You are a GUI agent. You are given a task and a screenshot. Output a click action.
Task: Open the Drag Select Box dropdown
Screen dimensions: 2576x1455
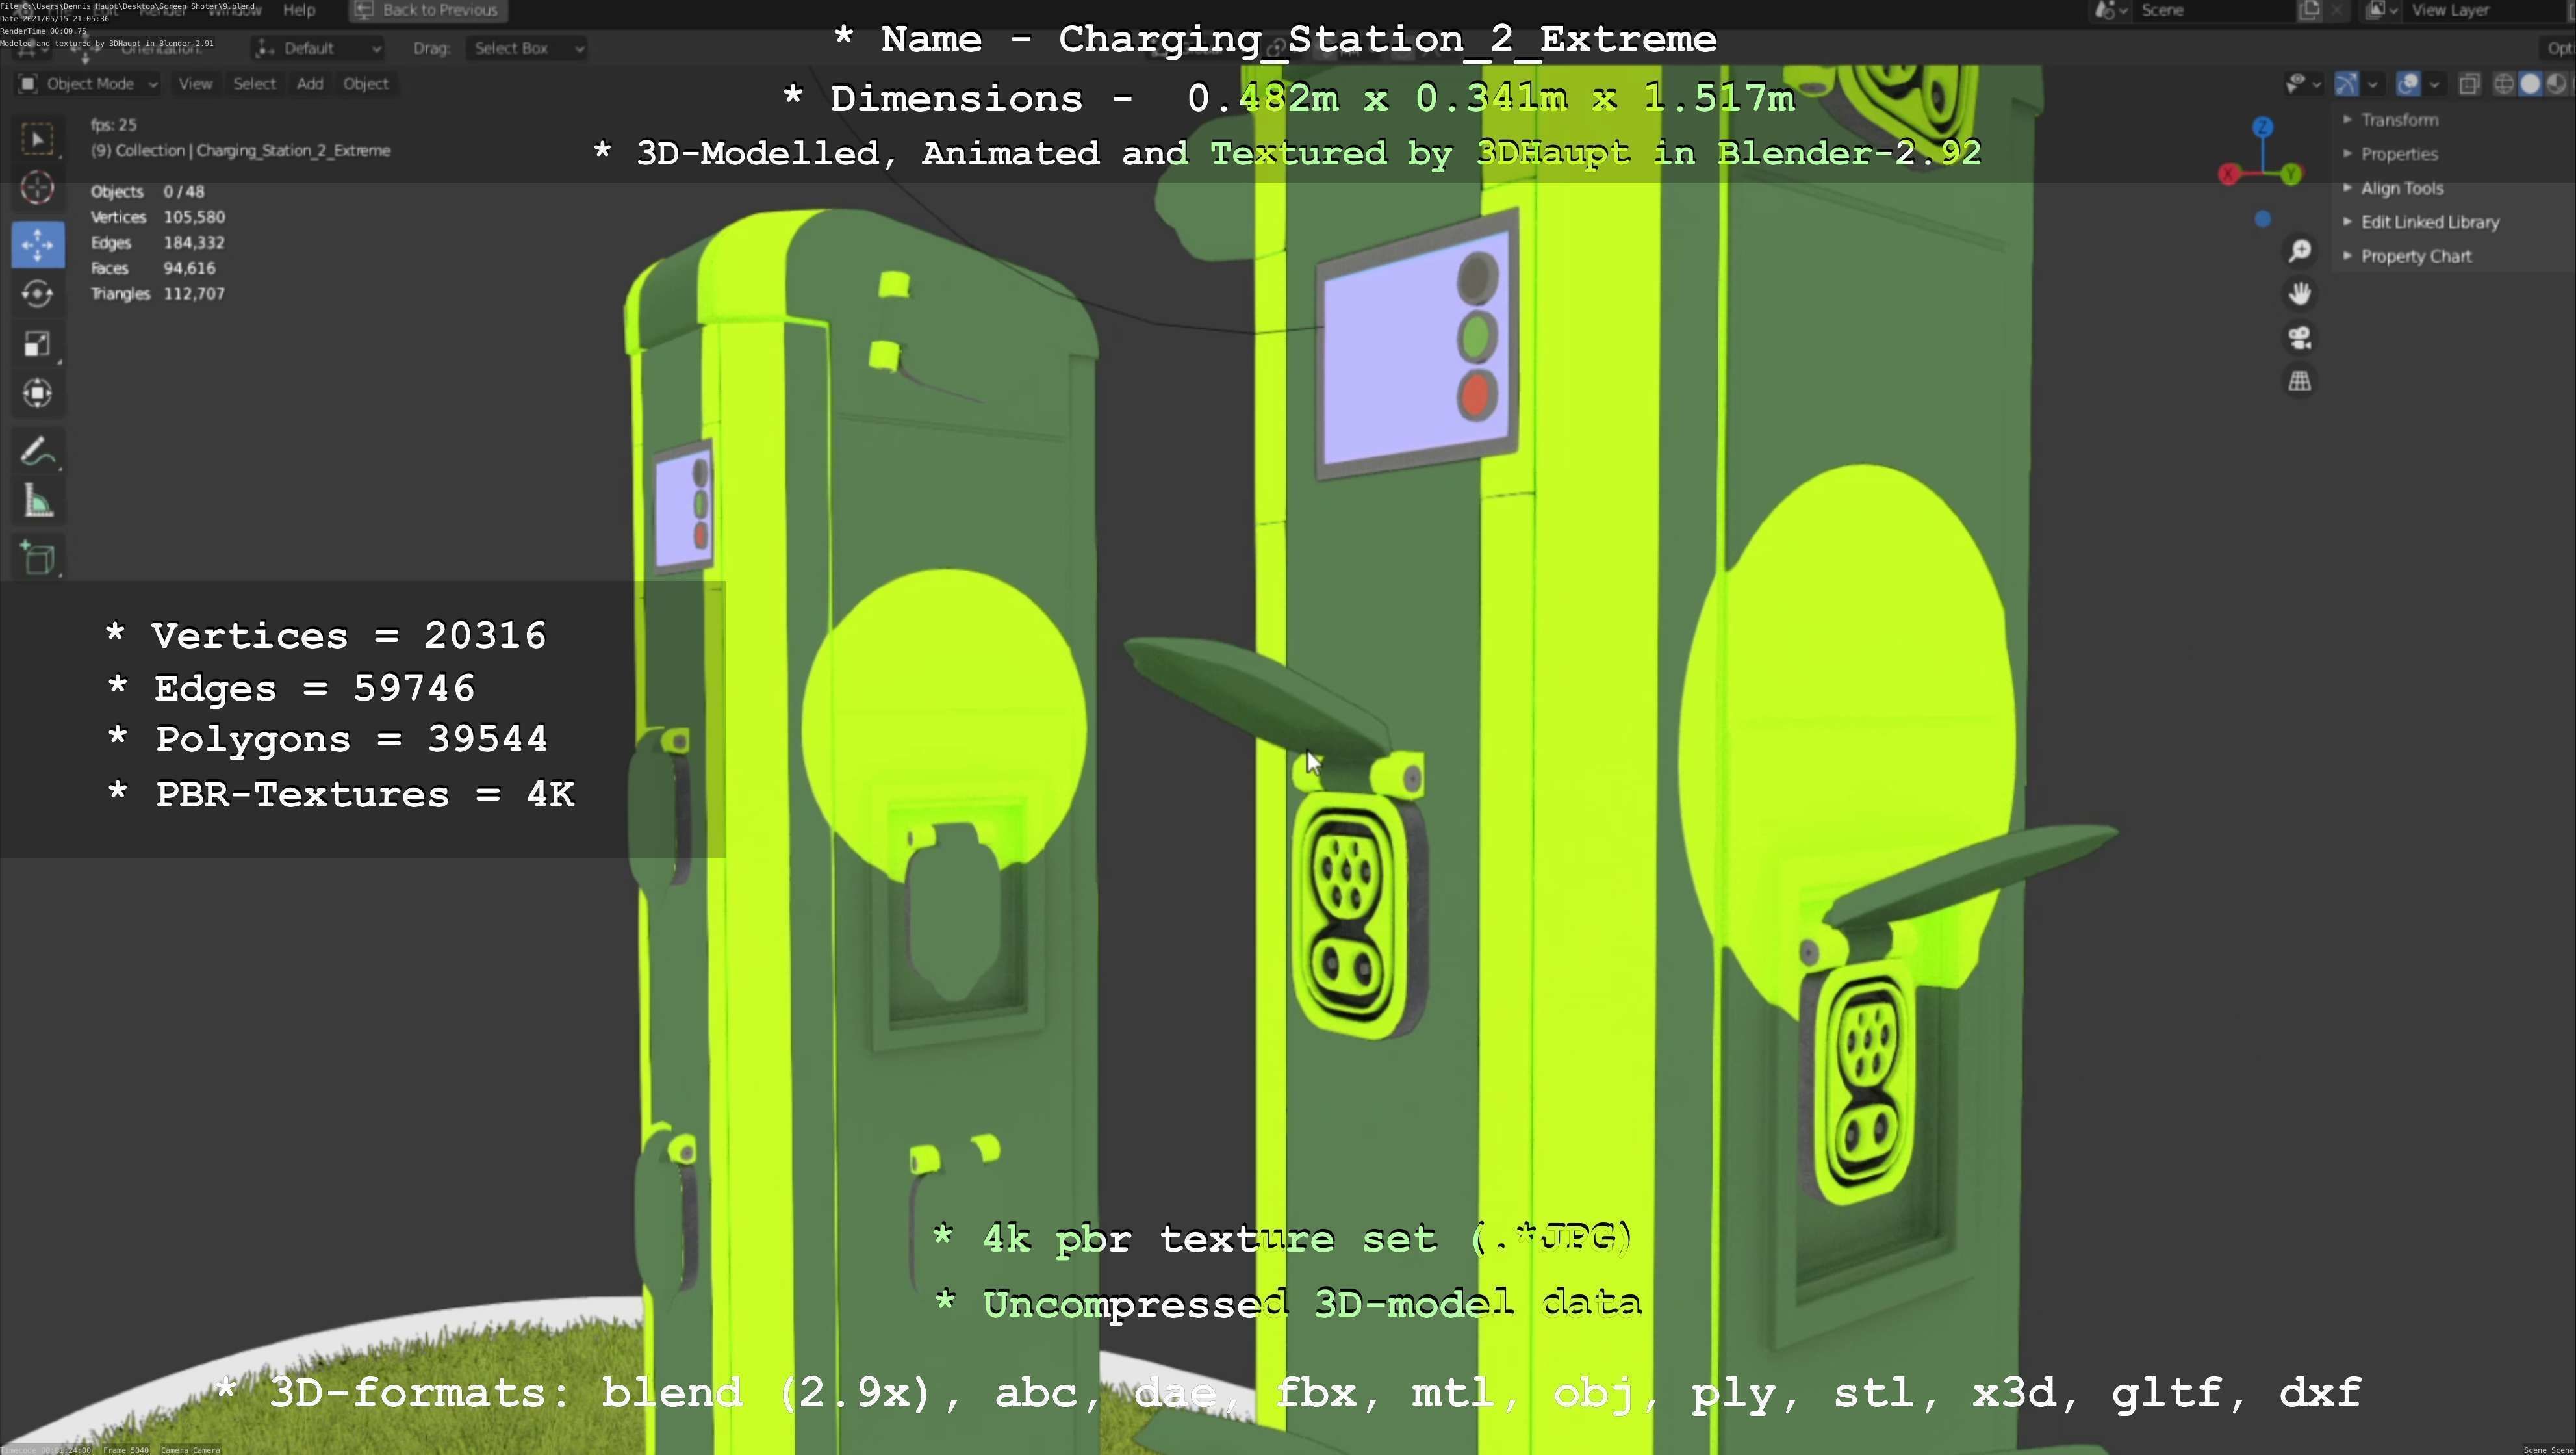click(x=526, y=48)
